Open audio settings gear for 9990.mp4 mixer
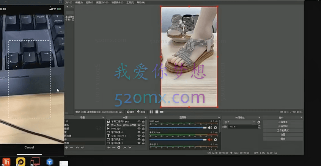The image size is (321, 166). click(x=215, y=128)
